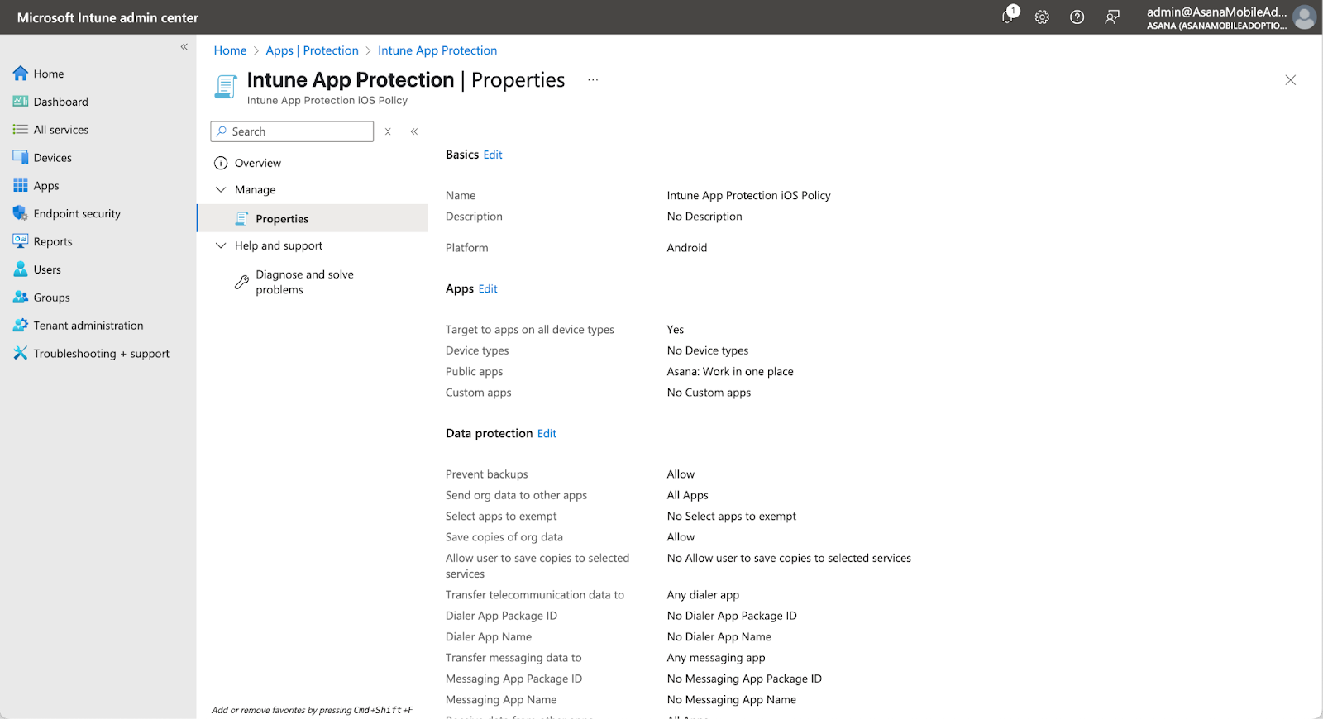Select Properties in the resource menu
Image resolution: width=1323 pixels, height=719 pixels.
click(x=282, y=219)
